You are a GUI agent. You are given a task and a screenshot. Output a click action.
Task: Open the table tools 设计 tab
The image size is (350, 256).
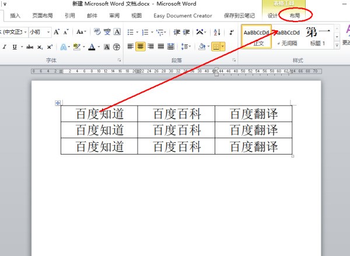(x=272, y=16)
